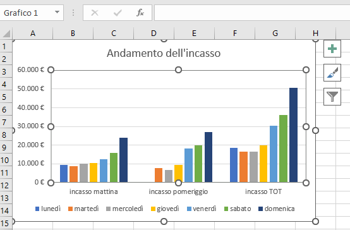Click plot area bottom-left corner handle
This screenshot has height=230, width=350.
pyautogui.click(x=51, y=183)
